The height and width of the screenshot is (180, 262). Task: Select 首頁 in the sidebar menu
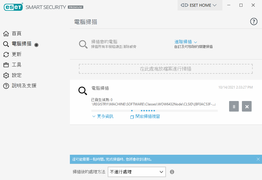(x=17, y=34)
